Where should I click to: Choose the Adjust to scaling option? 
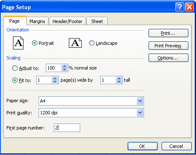(15, 68)
